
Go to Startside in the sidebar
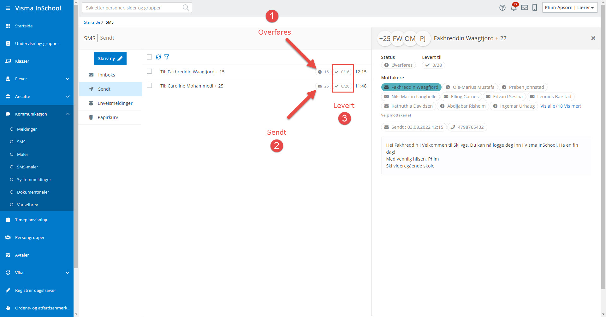point(37,26)
